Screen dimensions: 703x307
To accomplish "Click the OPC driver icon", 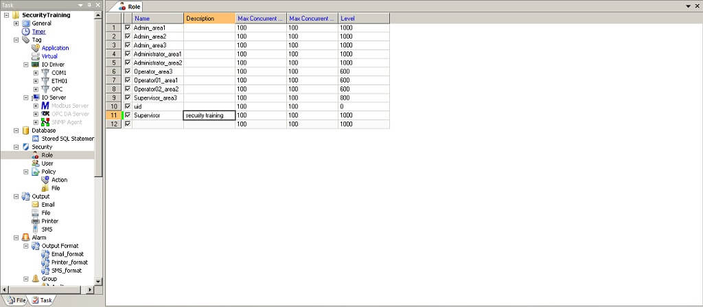I will (x=45, y=89).
